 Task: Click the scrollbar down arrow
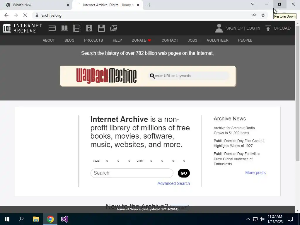click(297, 211)
